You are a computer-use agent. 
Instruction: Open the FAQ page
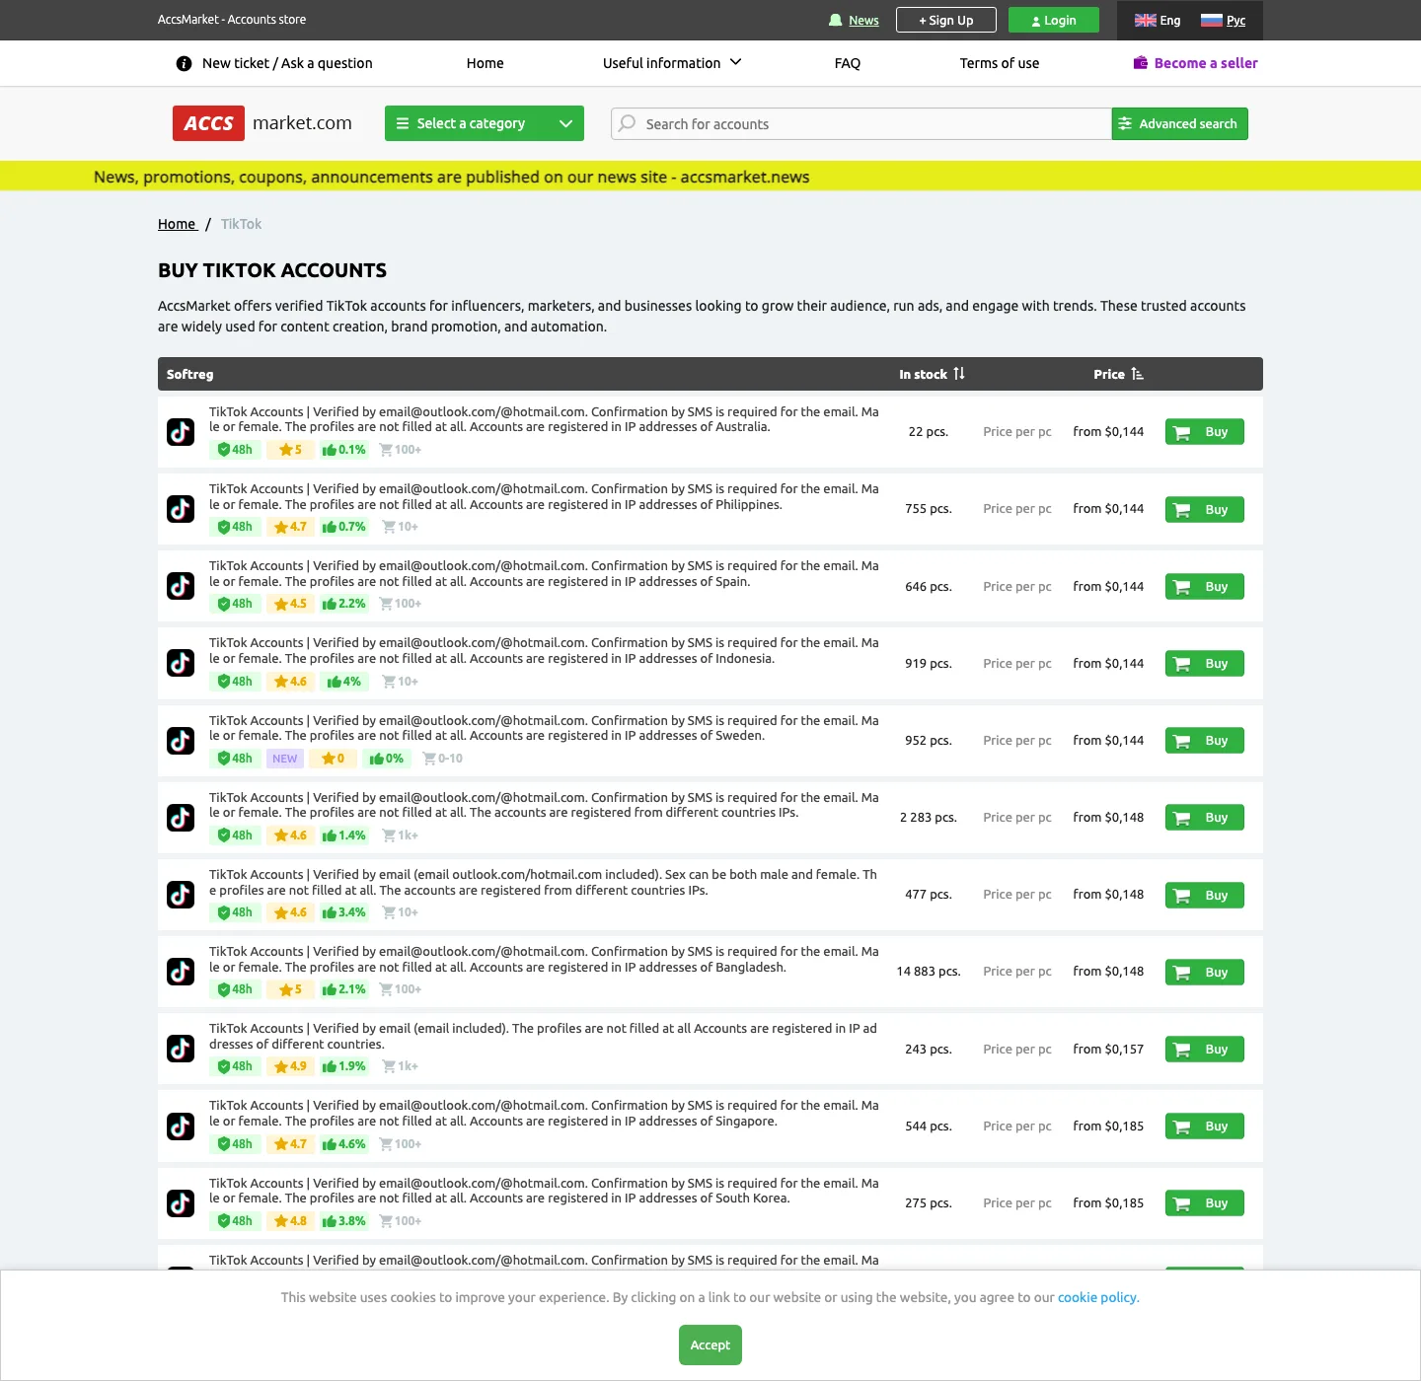[848, 63]
